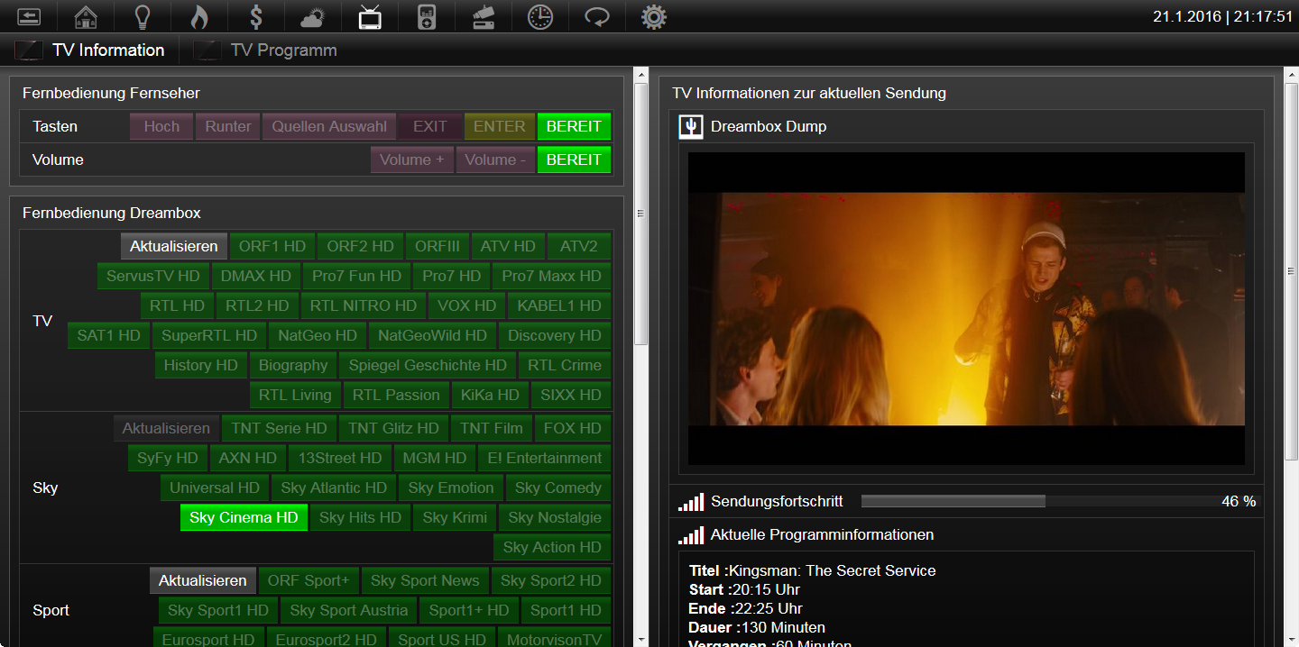Select channel ServusTV HD
1299x647 pixels.
pyautogui.click(x=153, y=277)
